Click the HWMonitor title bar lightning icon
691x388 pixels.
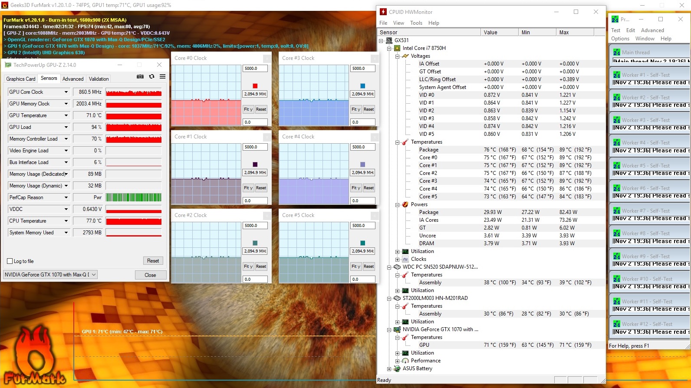click(383, 12)
